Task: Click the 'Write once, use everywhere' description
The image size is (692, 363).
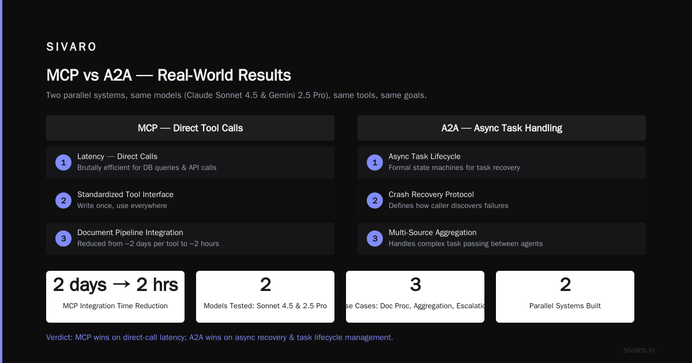Action: point(122,206)
